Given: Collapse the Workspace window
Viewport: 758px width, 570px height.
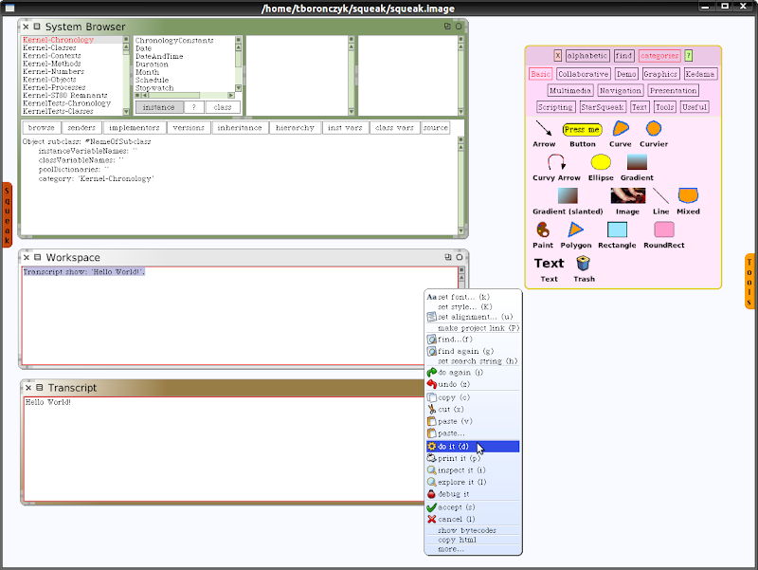Looking at the screenshot, I should [460, 257].
